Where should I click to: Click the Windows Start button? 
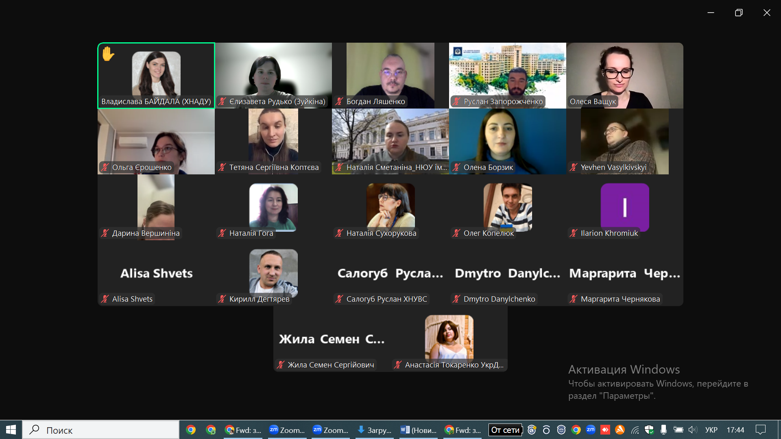point(11,430)
